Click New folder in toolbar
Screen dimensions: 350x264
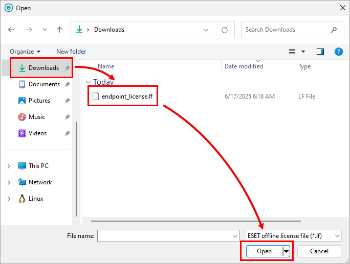[x=71, y=52]
